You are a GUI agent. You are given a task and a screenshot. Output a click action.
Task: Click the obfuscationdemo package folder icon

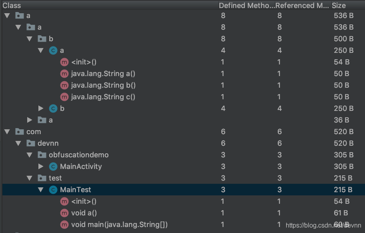coord(42,155)
